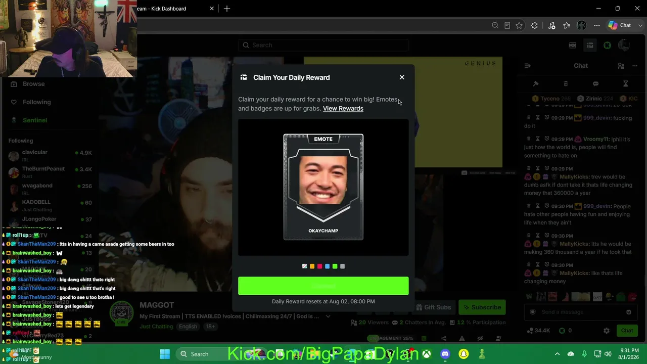Open Sentinel in the Kick sidebar
647x364 pixels.
point(35,120)
